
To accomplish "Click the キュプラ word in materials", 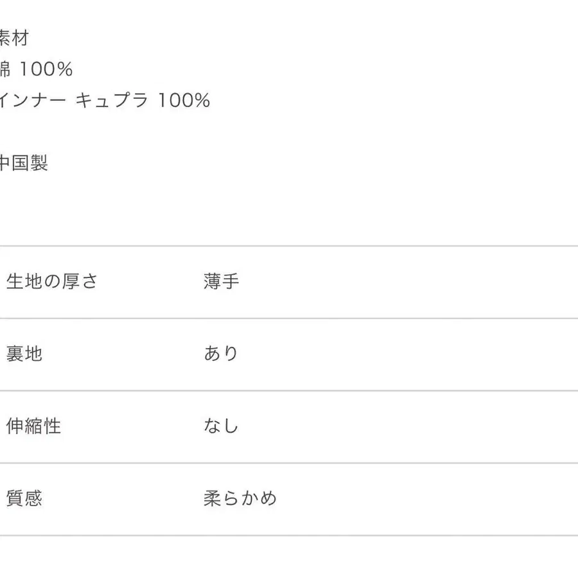I will click(x=112, y=100).
